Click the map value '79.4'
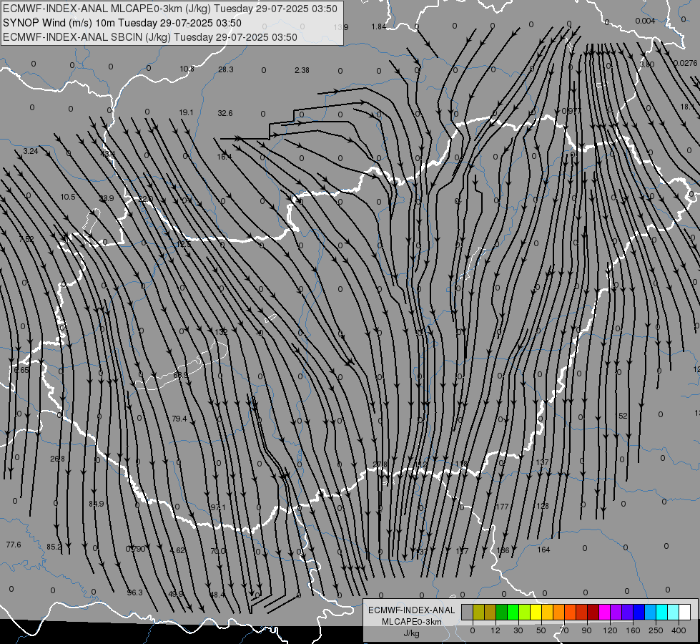Image resolution: width=700 pixels, height=644 pixels. coord(179,419)
